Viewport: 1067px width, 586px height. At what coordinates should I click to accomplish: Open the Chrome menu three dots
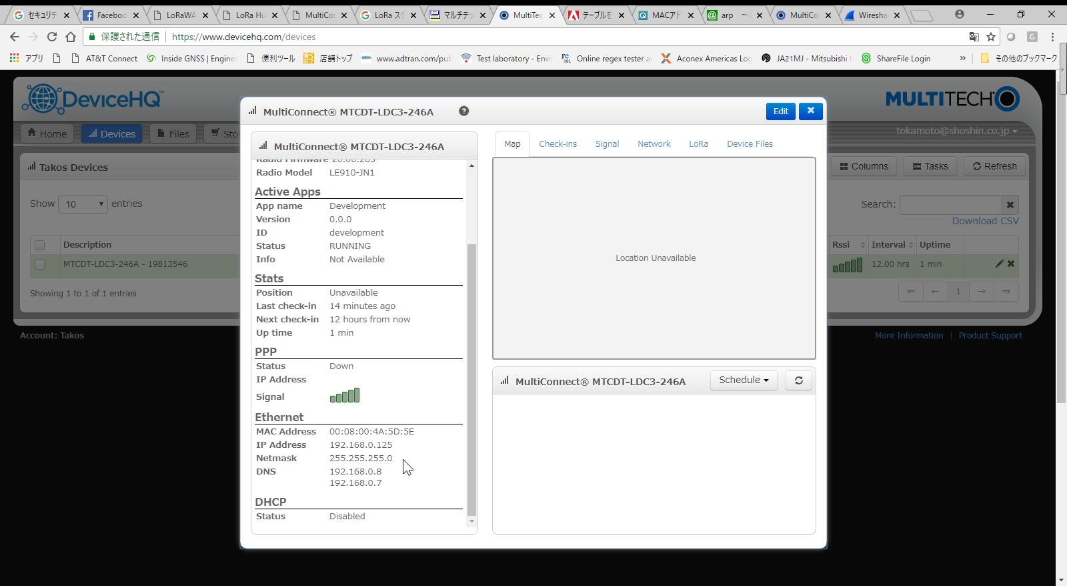pyautogui.click(x=1053, y=37)
